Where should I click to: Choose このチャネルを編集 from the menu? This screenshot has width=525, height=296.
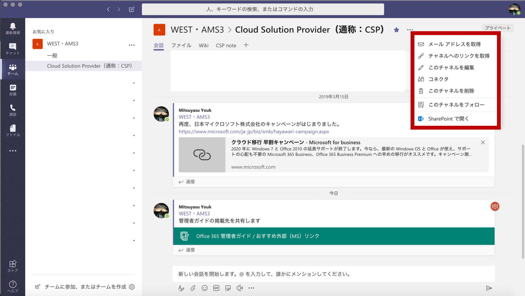pyautogui.click(x=456, y=67)
